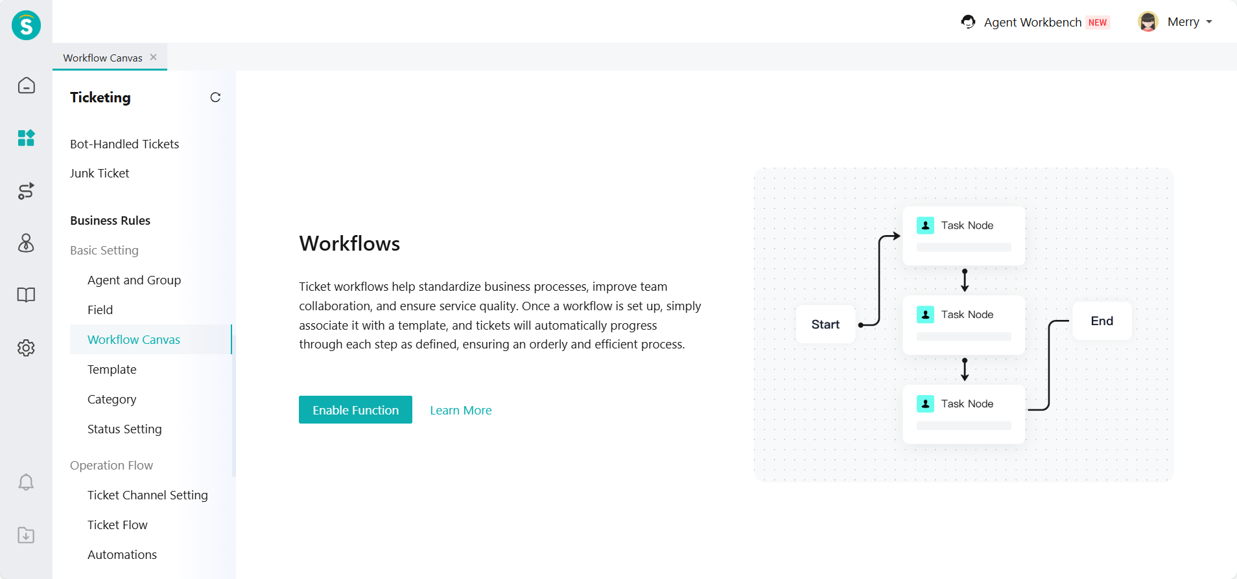Click the green S app logo
This screenshot has width=1237, height=579.
[26, 26]
